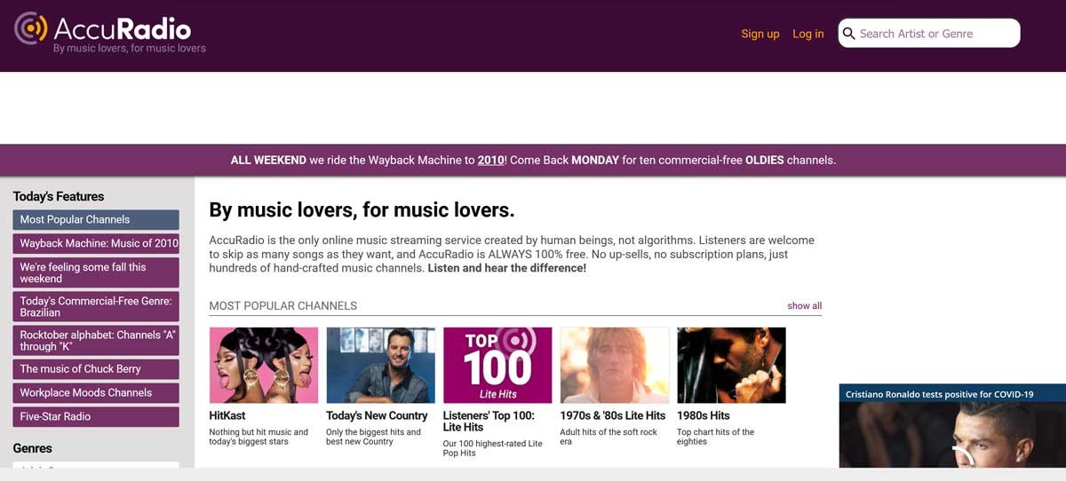Open the HitKast channel thumbnail
This screenshot has width=1066, height=481.
coord(264,366)
